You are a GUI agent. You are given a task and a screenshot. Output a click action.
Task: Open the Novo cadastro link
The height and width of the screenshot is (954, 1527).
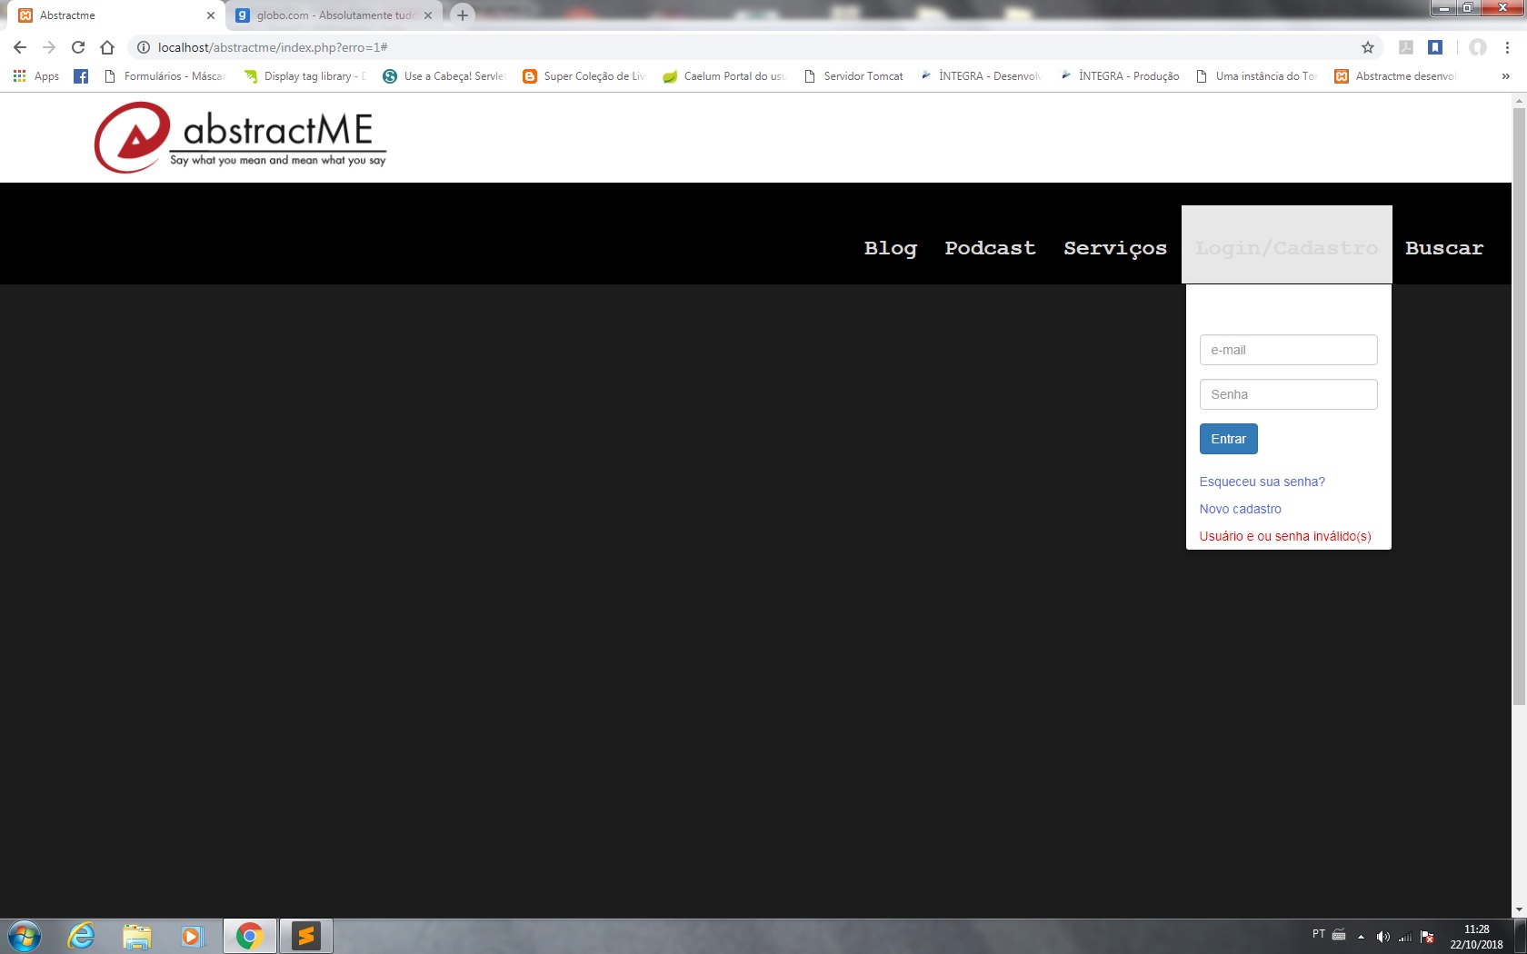[1240, 509]
